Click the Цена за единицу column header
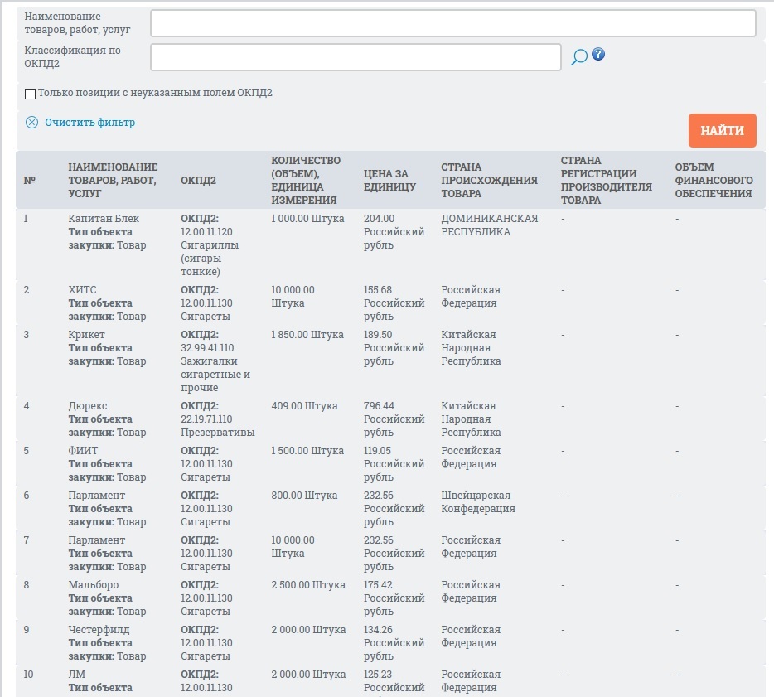This screenshot has height=697, width=774. point(386,181)
